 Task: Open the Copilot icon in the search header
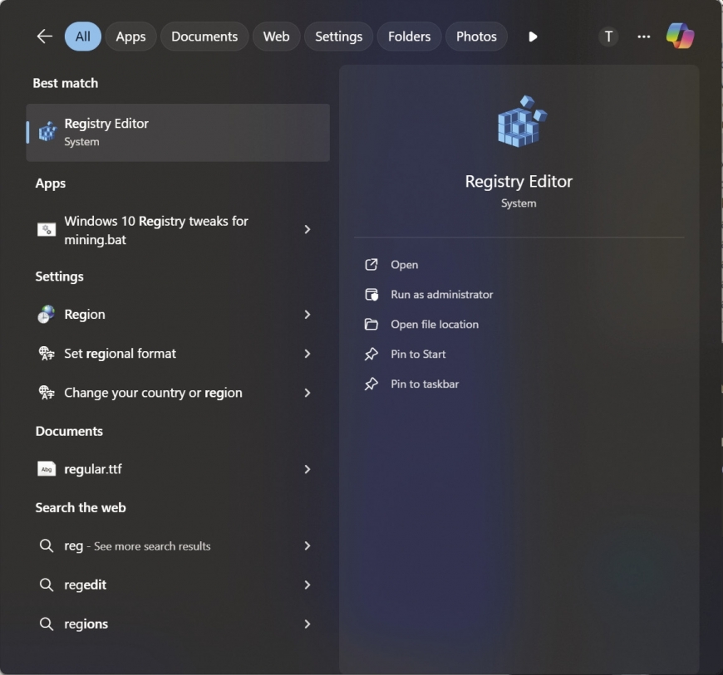680,36
